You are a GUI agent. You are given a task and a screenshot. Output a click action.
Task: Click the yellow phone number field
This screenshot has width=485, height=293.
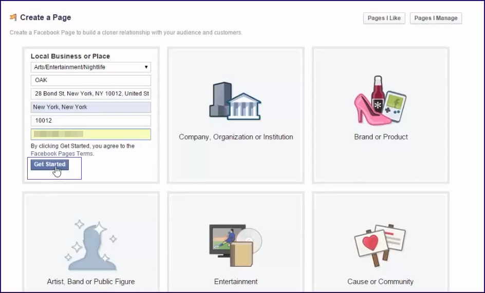point(90,134)
